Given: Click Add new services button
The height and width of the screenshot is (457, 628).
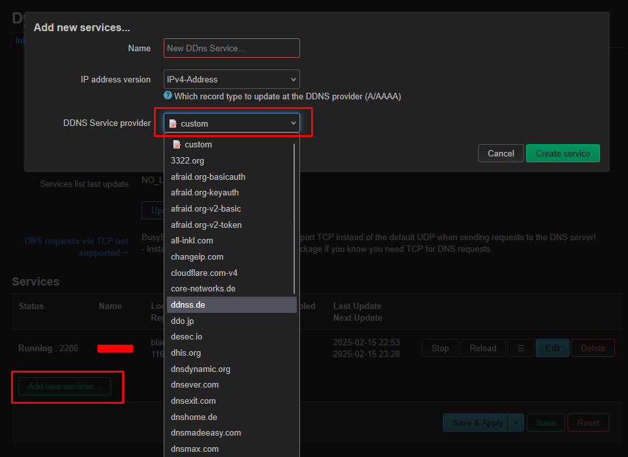Looking at the screenshot, I should pos(64,387).
